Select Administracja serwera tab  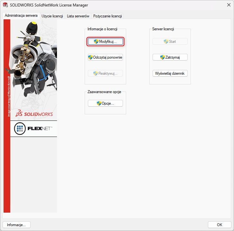(x=21, y=15)
